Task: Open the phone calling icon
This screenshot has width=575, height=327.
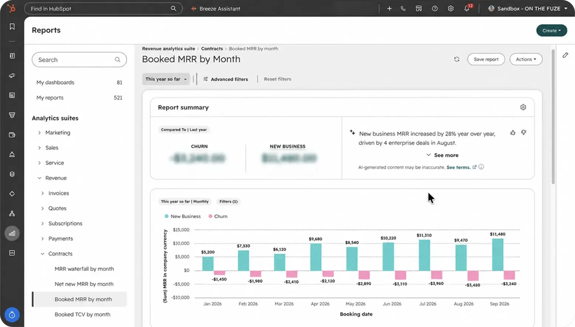Action: coord(403,9)
